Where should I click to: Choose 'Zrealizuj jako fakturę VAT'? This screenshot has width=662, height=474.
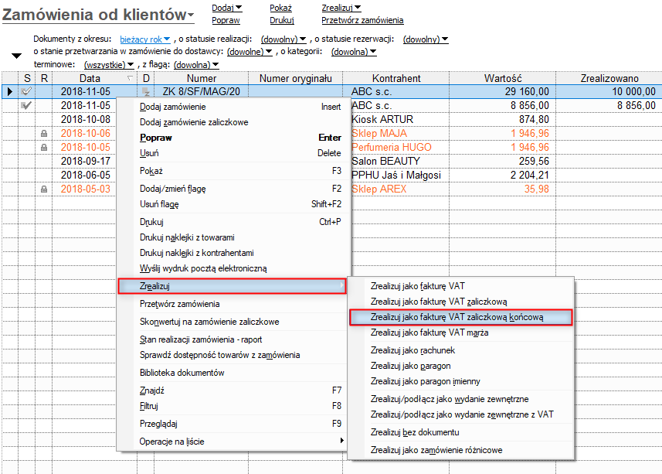point(460,286)
